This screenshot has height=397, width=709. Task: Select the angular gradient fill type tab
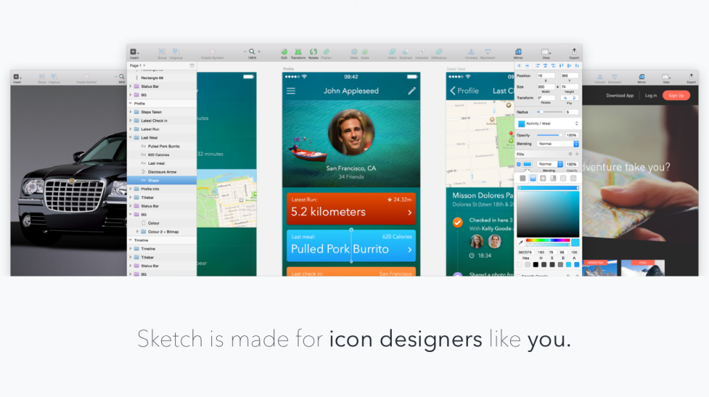click(x=553, y=178)
